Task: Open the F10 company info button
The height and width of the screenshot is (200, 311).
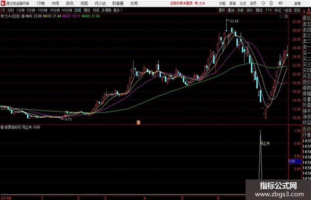Action: [x=269, y=10]
